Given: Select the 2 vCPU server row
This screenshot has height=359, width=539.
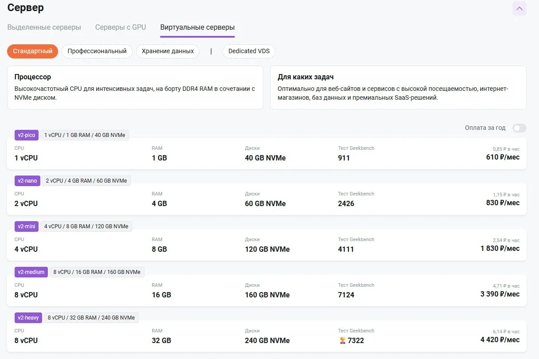Looking at the screenshot, I should [266, 200].
